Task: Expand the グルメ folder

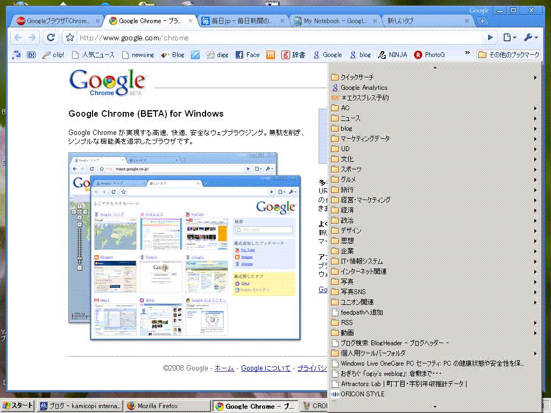Action: 434,180
